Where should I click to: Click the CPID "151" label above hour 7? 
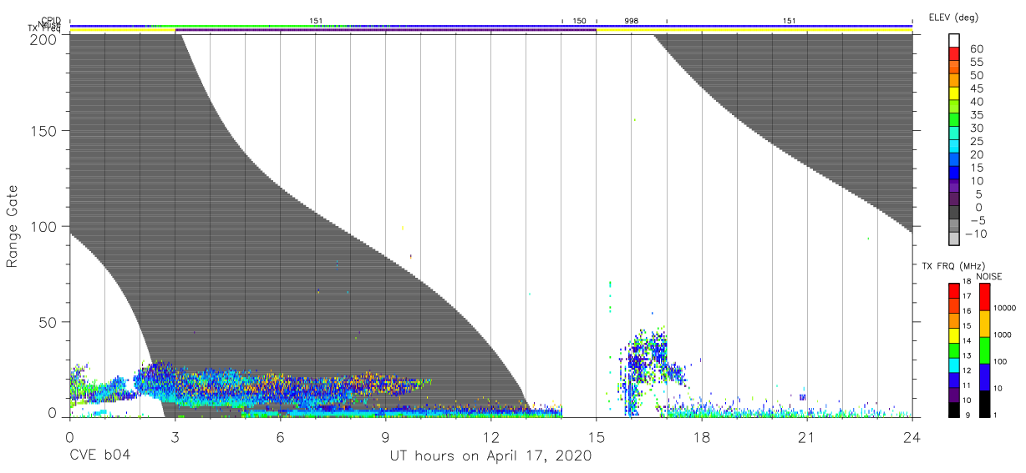pyautogui.click(x=316, y=20)
